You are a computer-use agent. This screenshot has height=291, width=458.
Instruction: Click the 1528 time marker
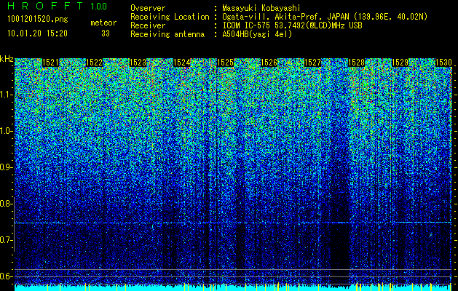point(356,63)
